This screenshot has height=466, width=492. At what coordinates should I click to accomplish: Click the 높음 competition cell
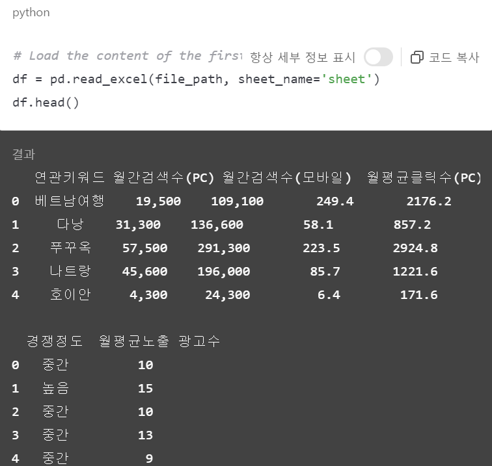[x=55, y=388]
